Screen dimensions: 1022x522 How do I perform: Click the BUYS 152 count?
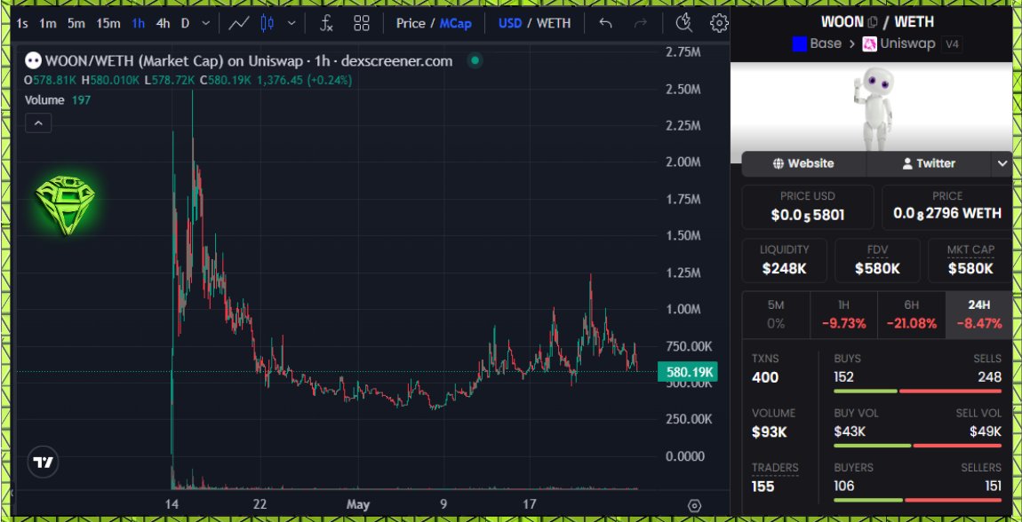(x=843, y=377)
